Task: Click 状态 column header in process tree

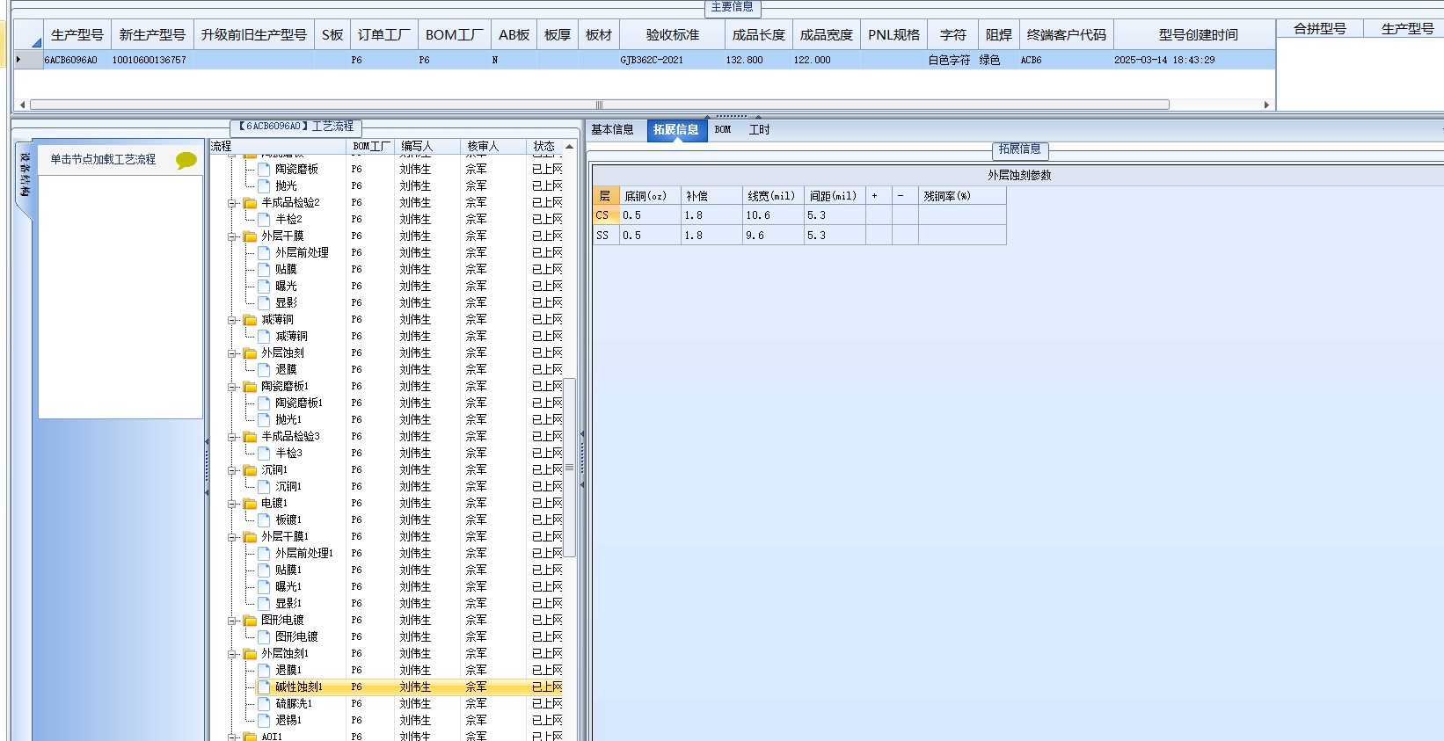Action: [x=544, y=146]
